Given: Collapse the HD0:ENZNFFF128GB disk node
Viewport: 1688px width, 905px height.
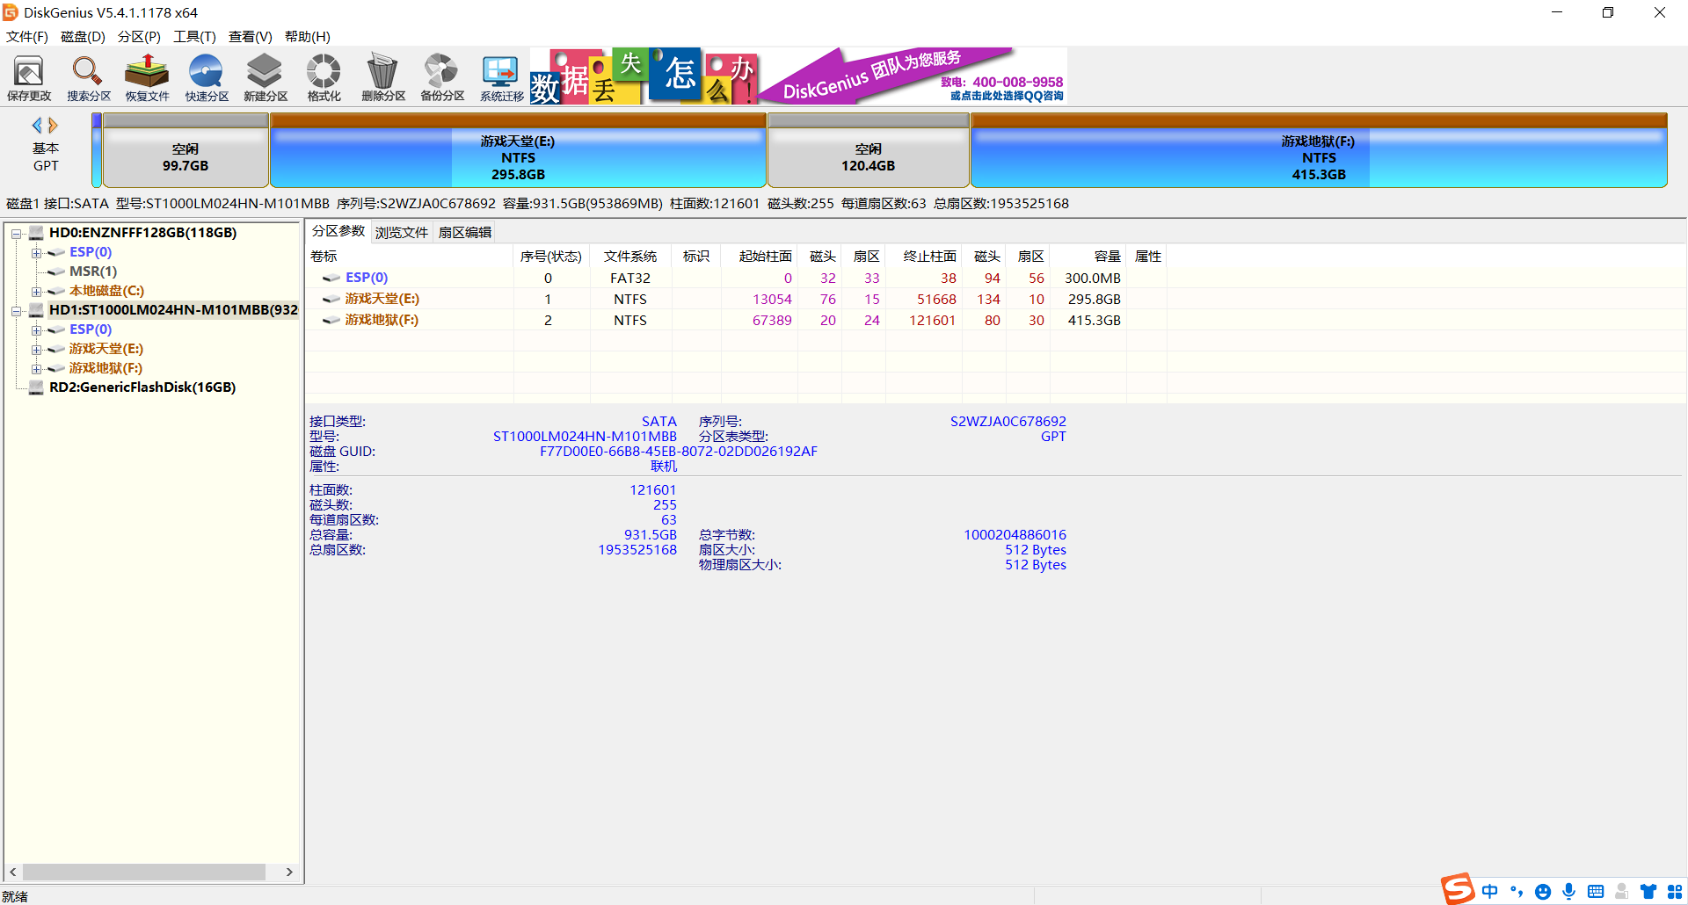Looking at the screenshot, I should 16,234.
